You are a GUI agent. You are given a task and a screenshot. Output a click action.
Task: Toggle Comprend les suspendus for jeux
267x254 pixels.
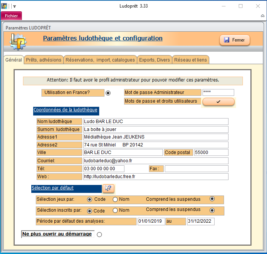click(x=212, y=199)
